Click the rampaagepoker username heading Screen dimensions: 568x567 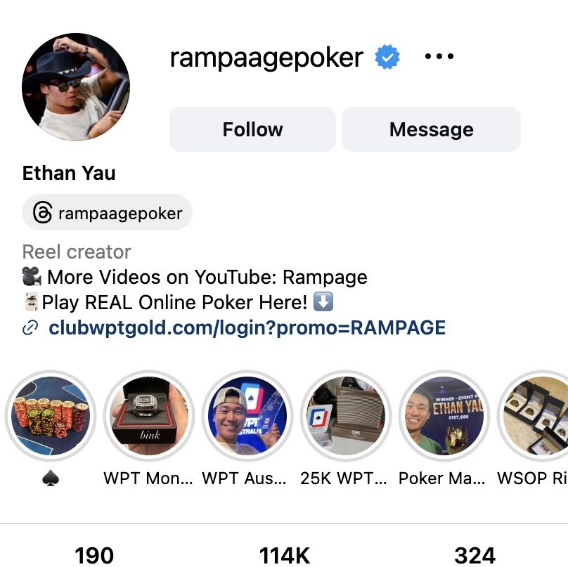[266, 58]
